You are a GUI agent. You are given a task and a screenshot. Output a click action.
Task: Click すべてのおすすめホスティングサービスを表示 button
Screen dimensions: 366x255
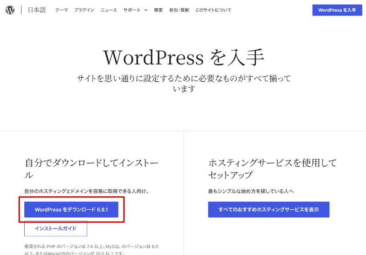pos(269,210)
